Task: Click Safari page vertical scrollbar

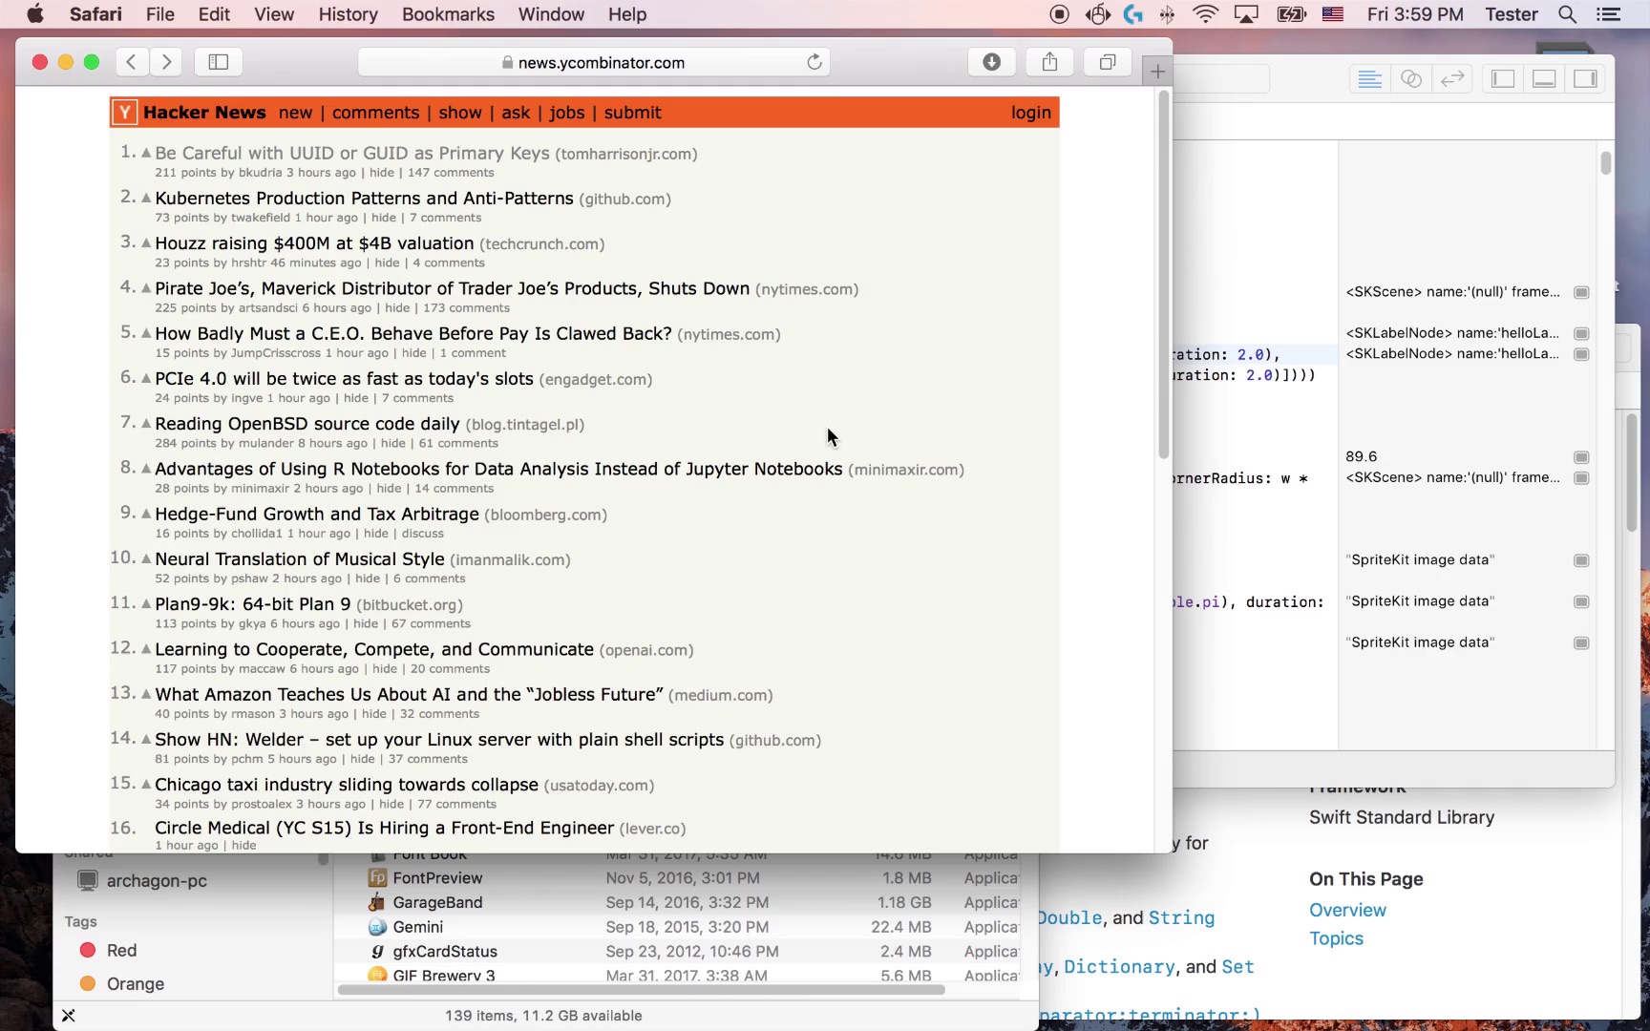Action: click(x=1163, y=277)
